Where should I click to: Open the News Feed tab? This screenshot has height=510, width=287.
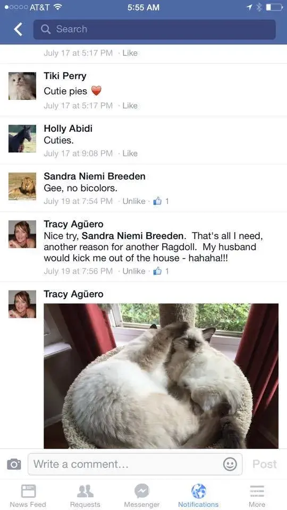[x=28, y=496]
